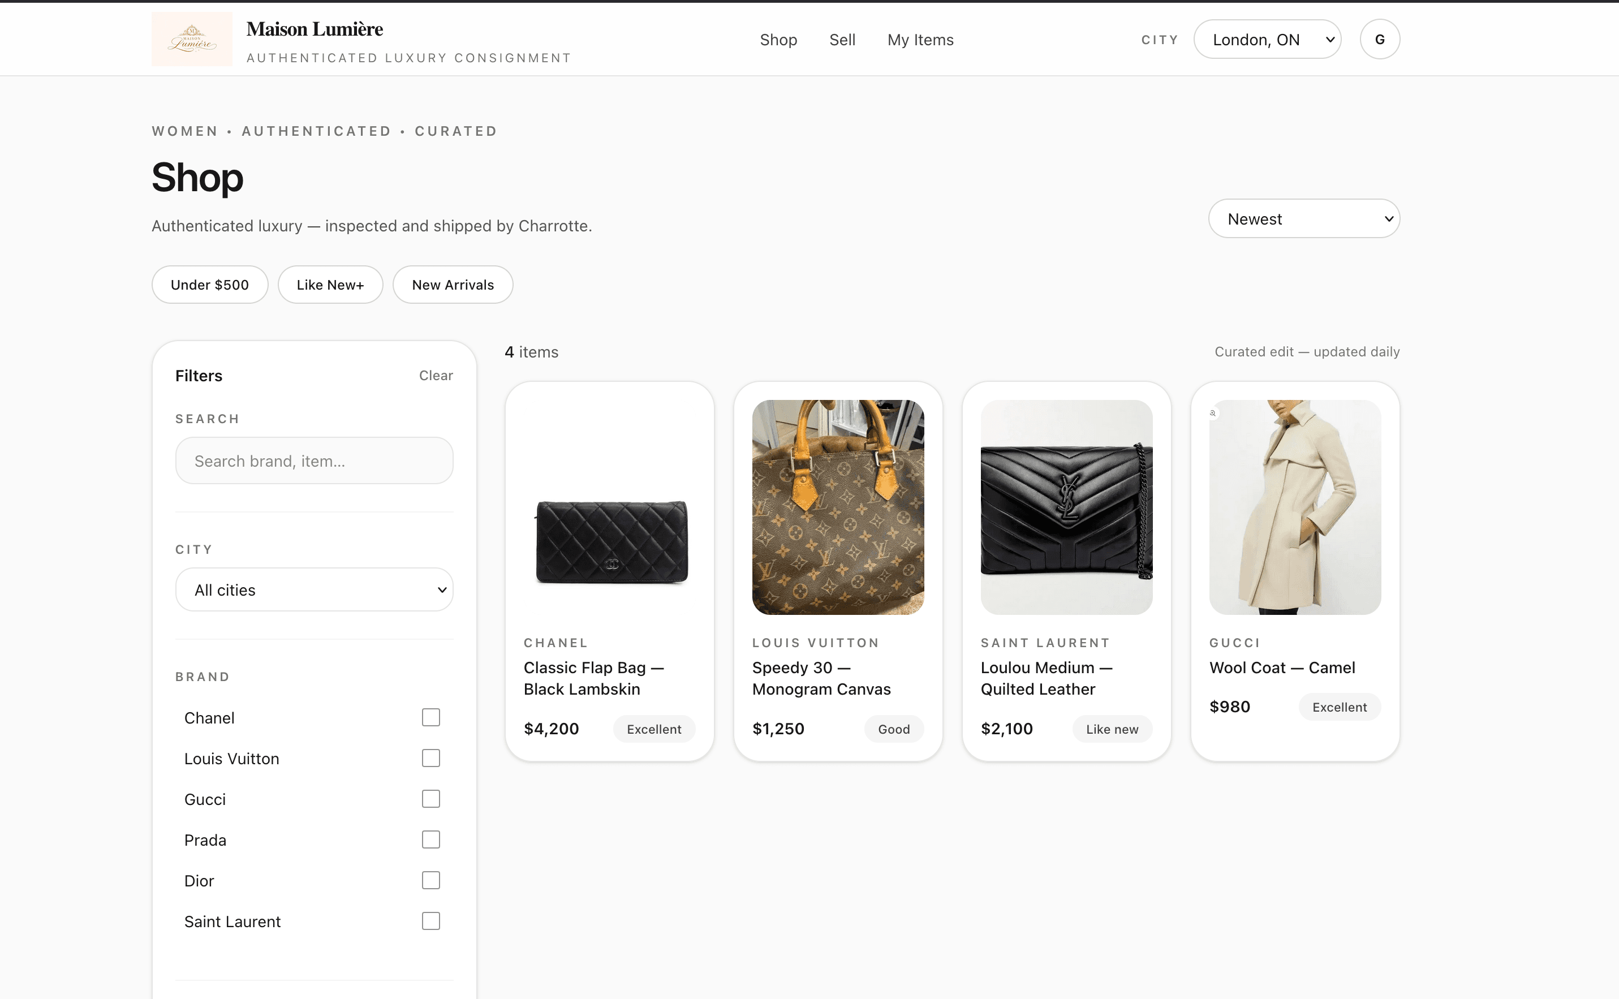Open My Items in navigation

click(920, 40)
